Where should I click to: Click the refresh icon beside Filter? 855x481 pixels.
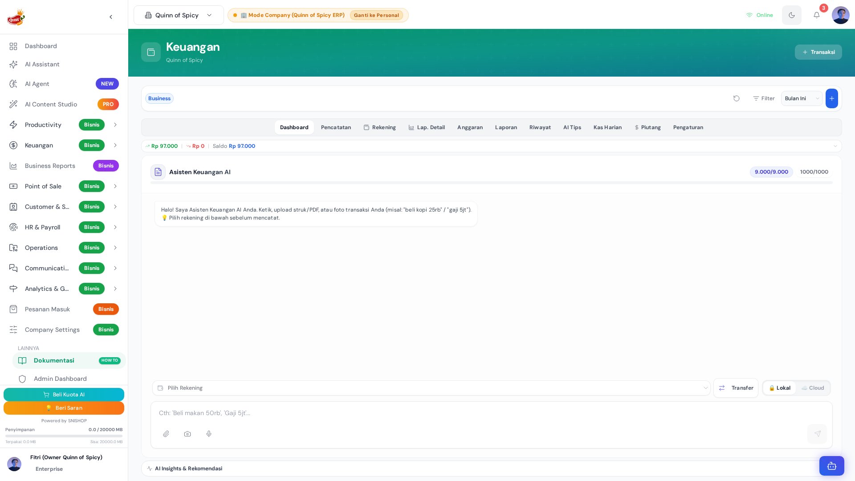click(737, 98)
